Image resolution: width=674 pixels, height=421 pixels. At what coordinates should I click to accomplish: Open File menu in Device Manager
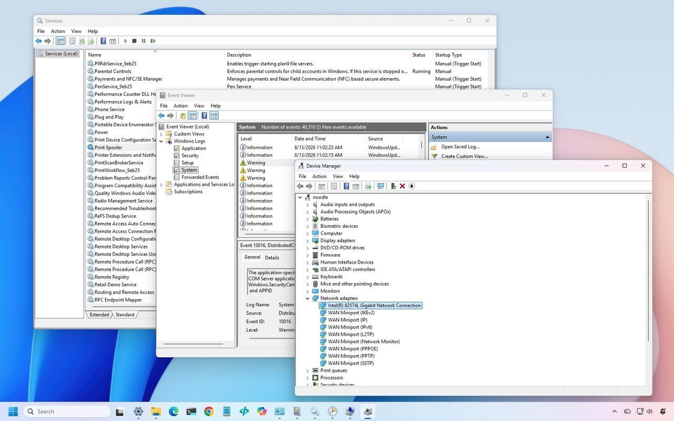tap(302, 177)
